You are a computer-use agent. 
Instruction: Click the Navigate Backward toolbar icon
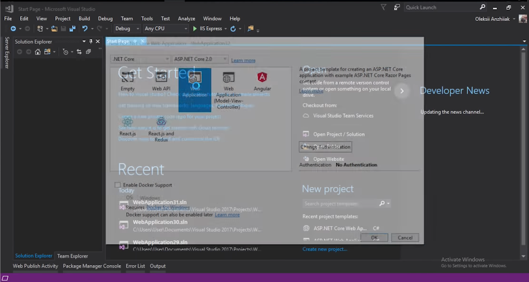(x=13, y=28)
